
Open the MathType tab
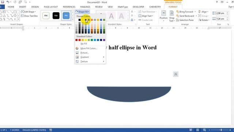pyautogui.click(x=123, y=7)
